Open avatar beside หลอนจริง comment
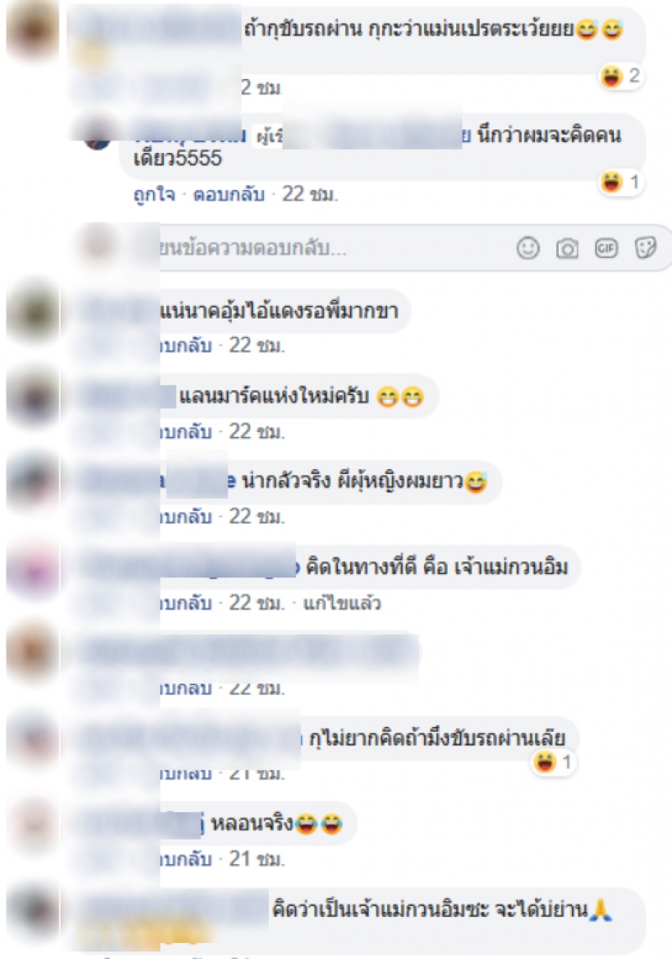This screenshot has height=959, width=672. click(x=33, y=825)
